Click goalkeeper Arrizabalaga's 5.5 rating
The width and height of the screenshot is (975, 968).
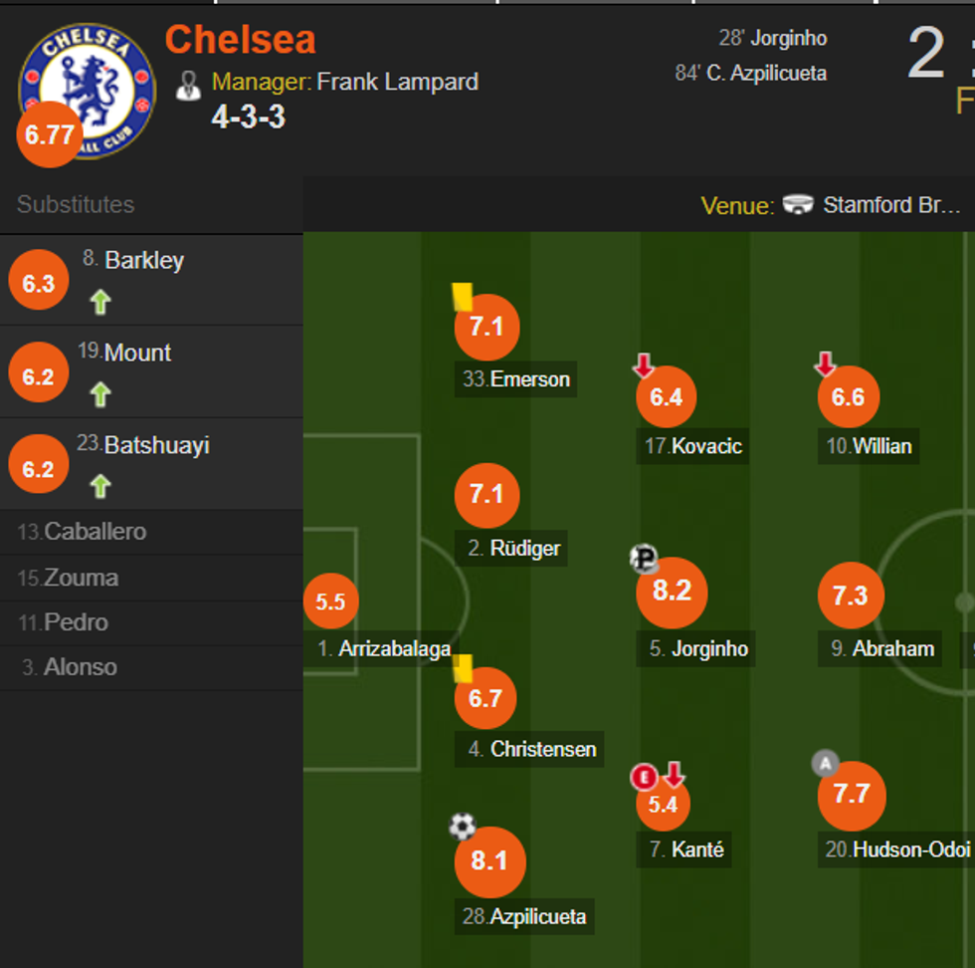pyautogui.click(x=330, y=602)
